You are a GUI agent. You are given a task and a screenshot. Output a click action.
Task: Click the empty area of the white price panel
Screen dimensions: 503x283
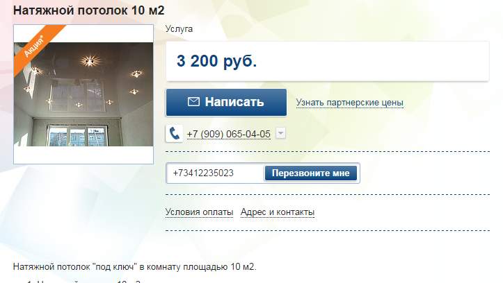coord(372,61)
